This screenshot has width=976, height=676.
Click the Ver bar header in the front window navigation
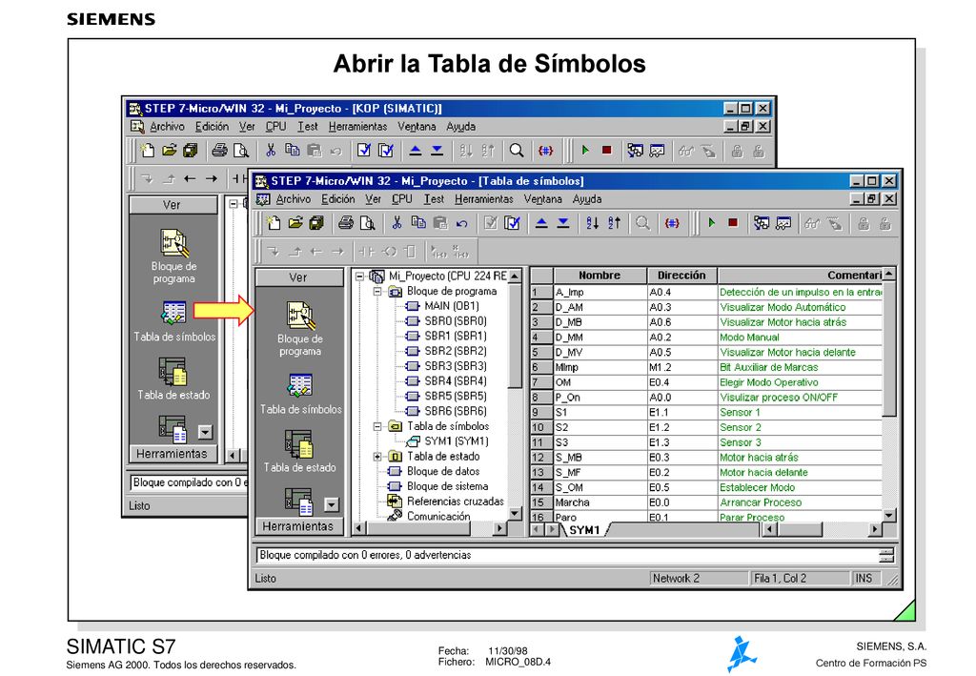(298, 277)
